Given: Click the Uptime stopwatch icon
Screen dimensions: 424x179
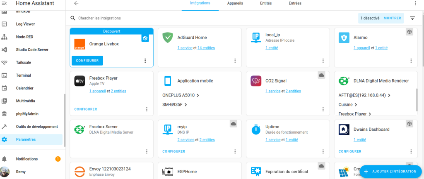Looking at the screenshot, I should (x=256, y=130).
